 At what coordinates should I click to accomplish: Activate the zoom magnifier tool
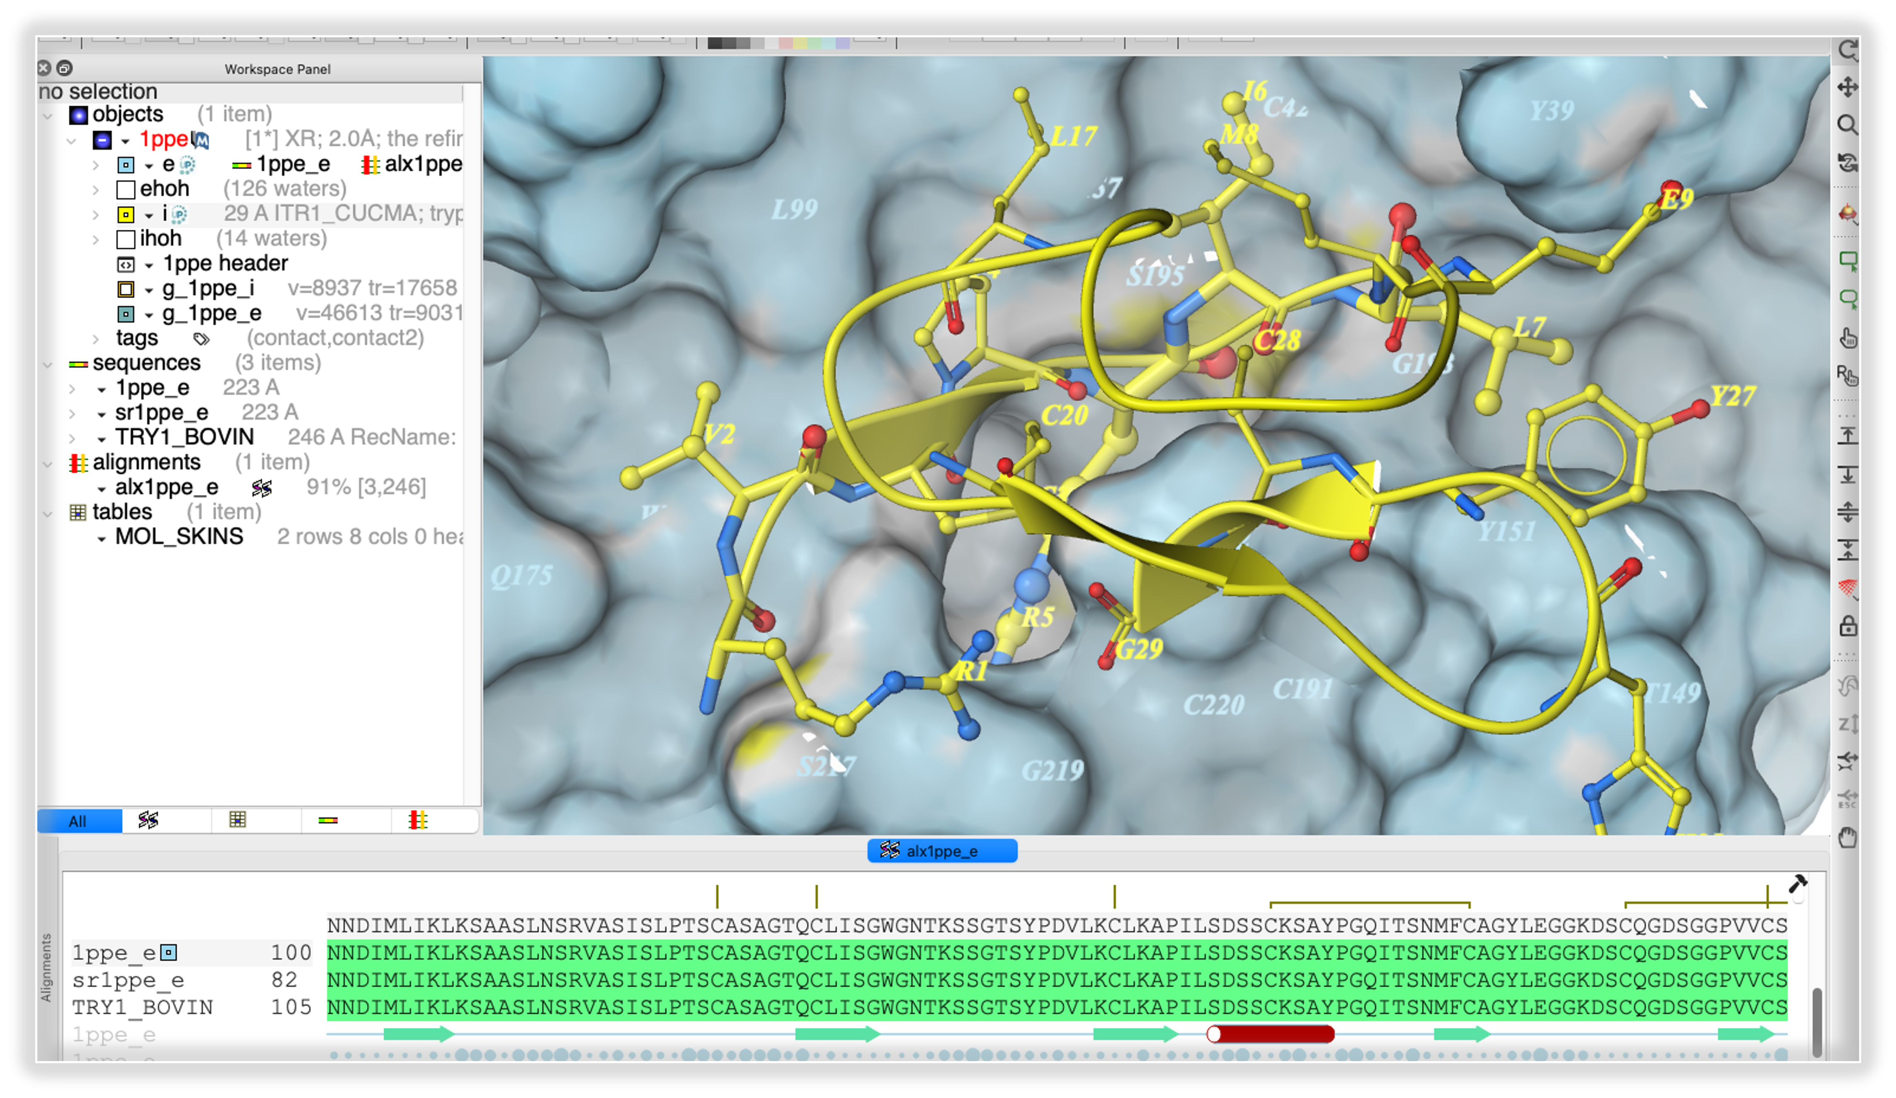coord(1848,124)
